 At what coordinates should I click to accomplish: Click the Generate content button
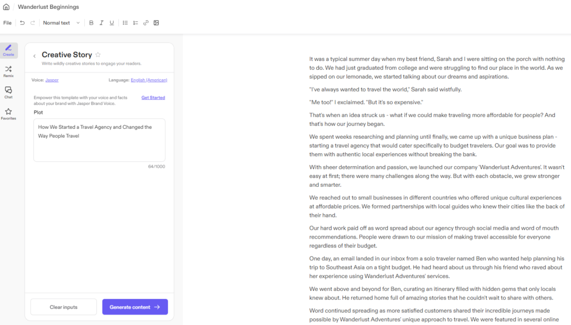[135, 307]
